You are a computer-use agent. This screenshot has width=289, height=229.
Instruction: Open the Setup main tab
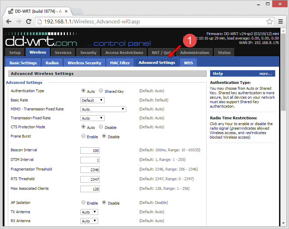tap(15, 53)
